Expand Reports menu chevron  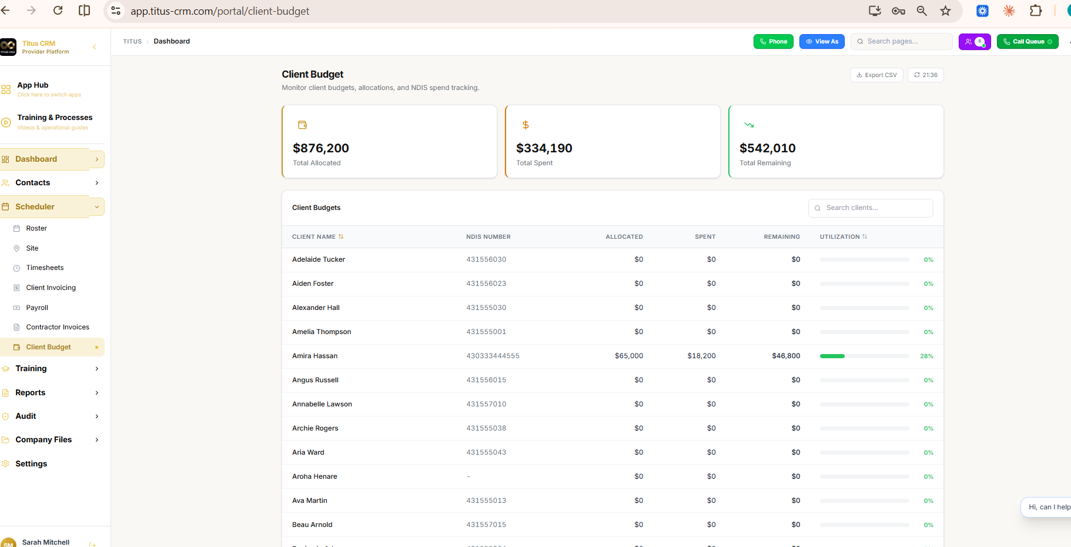point(97,393)
